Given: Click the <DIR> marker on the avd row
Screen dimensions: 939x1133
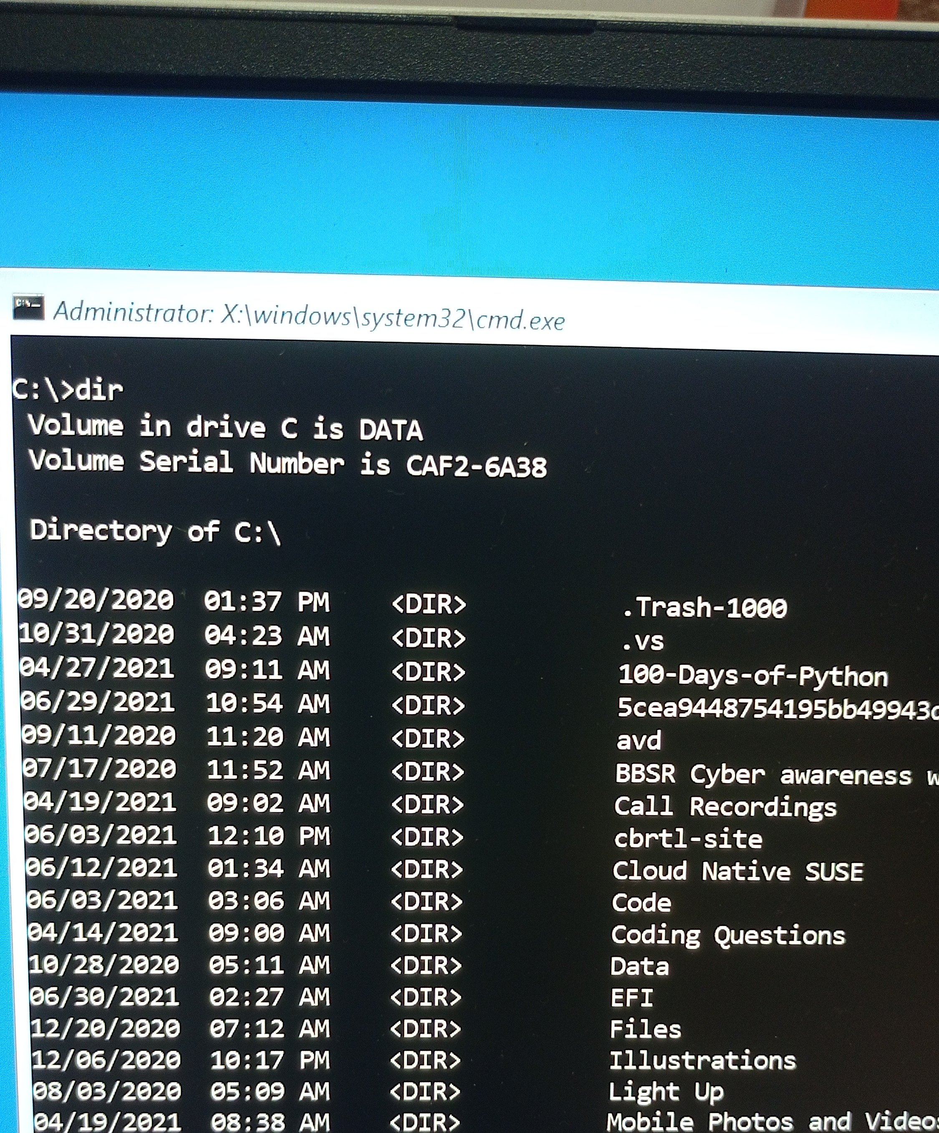Looking at the screenshot, I should (428, 739).
